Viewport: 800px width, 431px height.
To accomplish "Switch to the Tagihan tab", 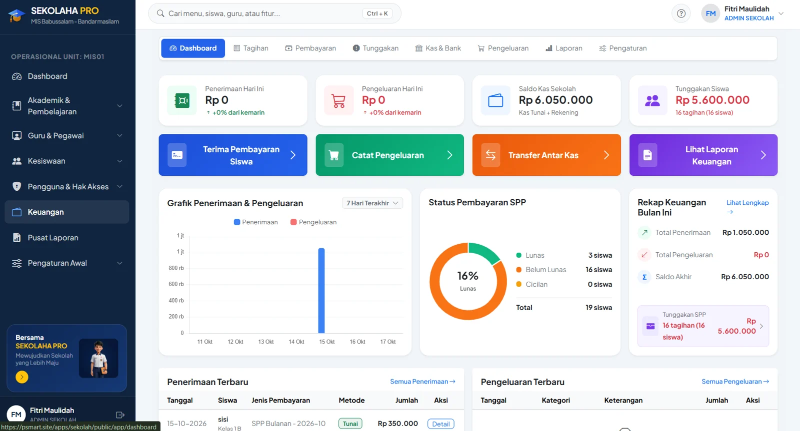I will [x=251, y=48].
